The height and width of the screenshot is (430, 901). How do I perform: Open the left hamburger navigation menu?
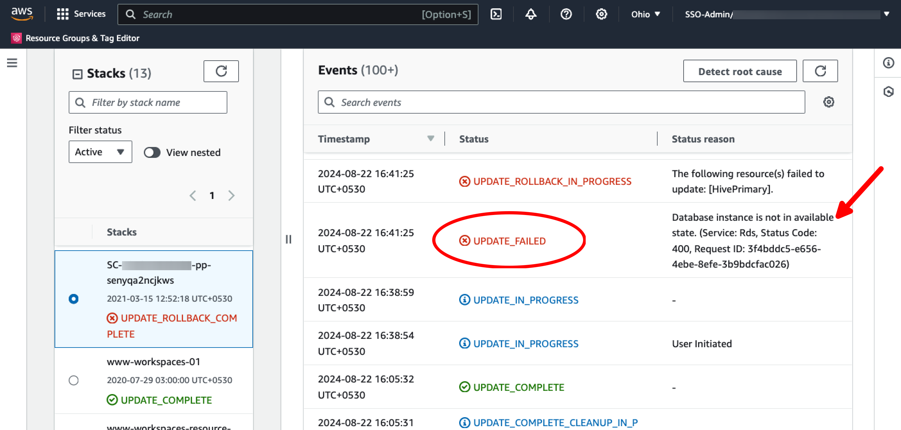click(x=12, y=63)
